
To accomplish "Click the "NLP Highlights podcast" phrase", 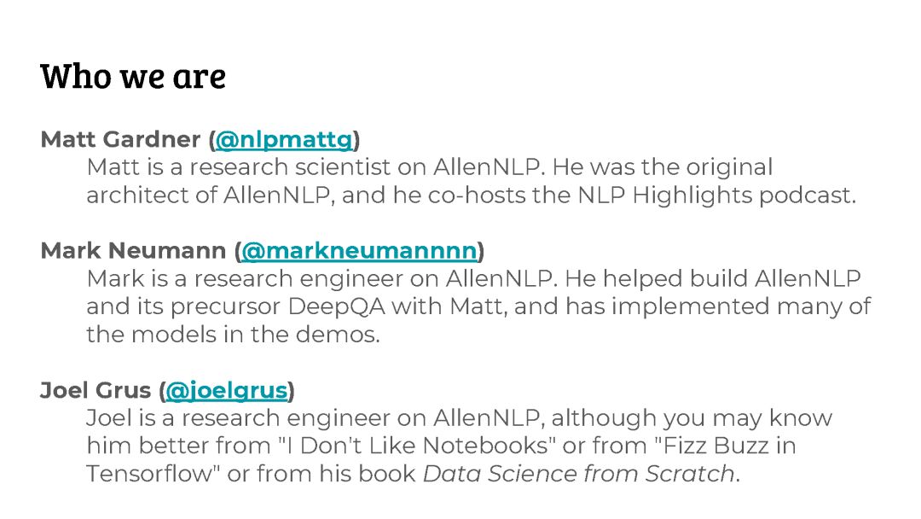I will [716, 195].
